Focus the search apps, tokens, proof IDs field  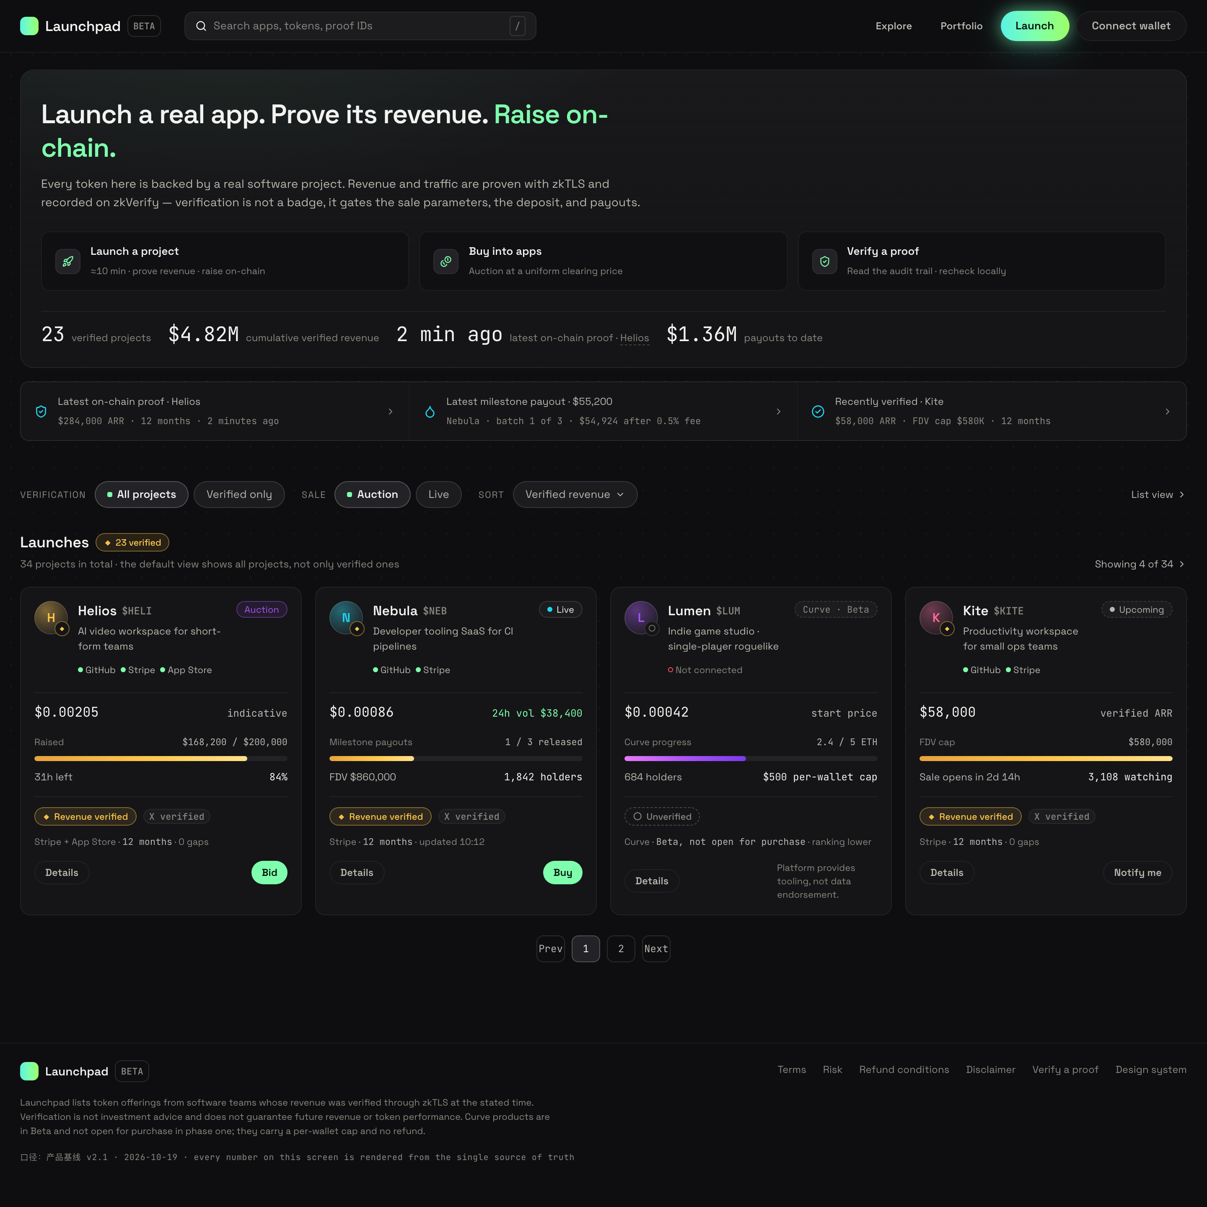[x=360, y=26]
